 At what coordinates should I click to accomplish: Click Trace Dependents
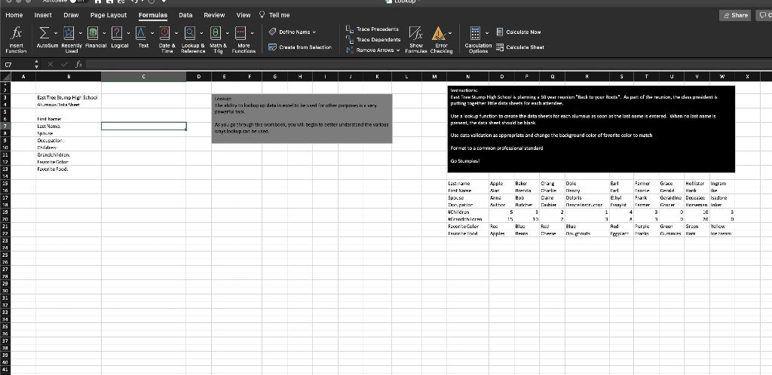(x=373, y=40)
